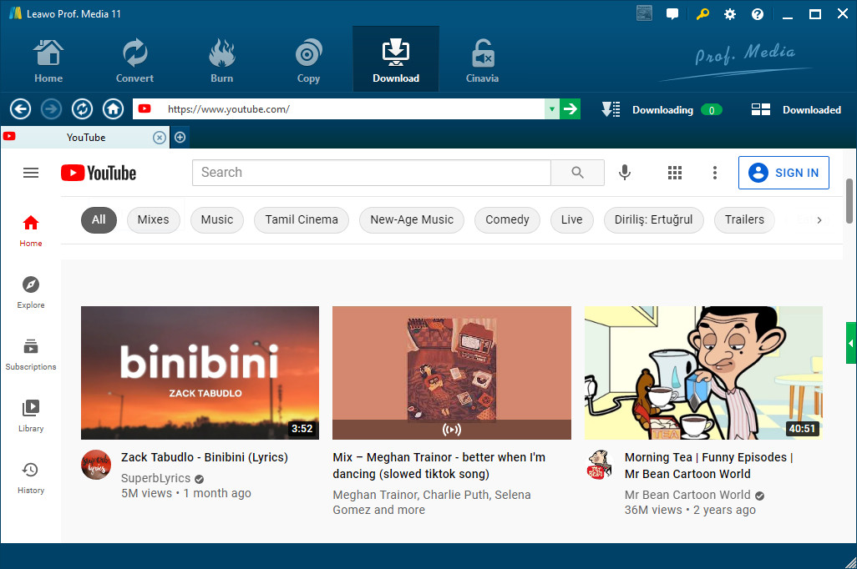The width and height of the screenshot is (857, 569).
Task: Expand the green side panel arrow
Action: click(x=851, y=343)
